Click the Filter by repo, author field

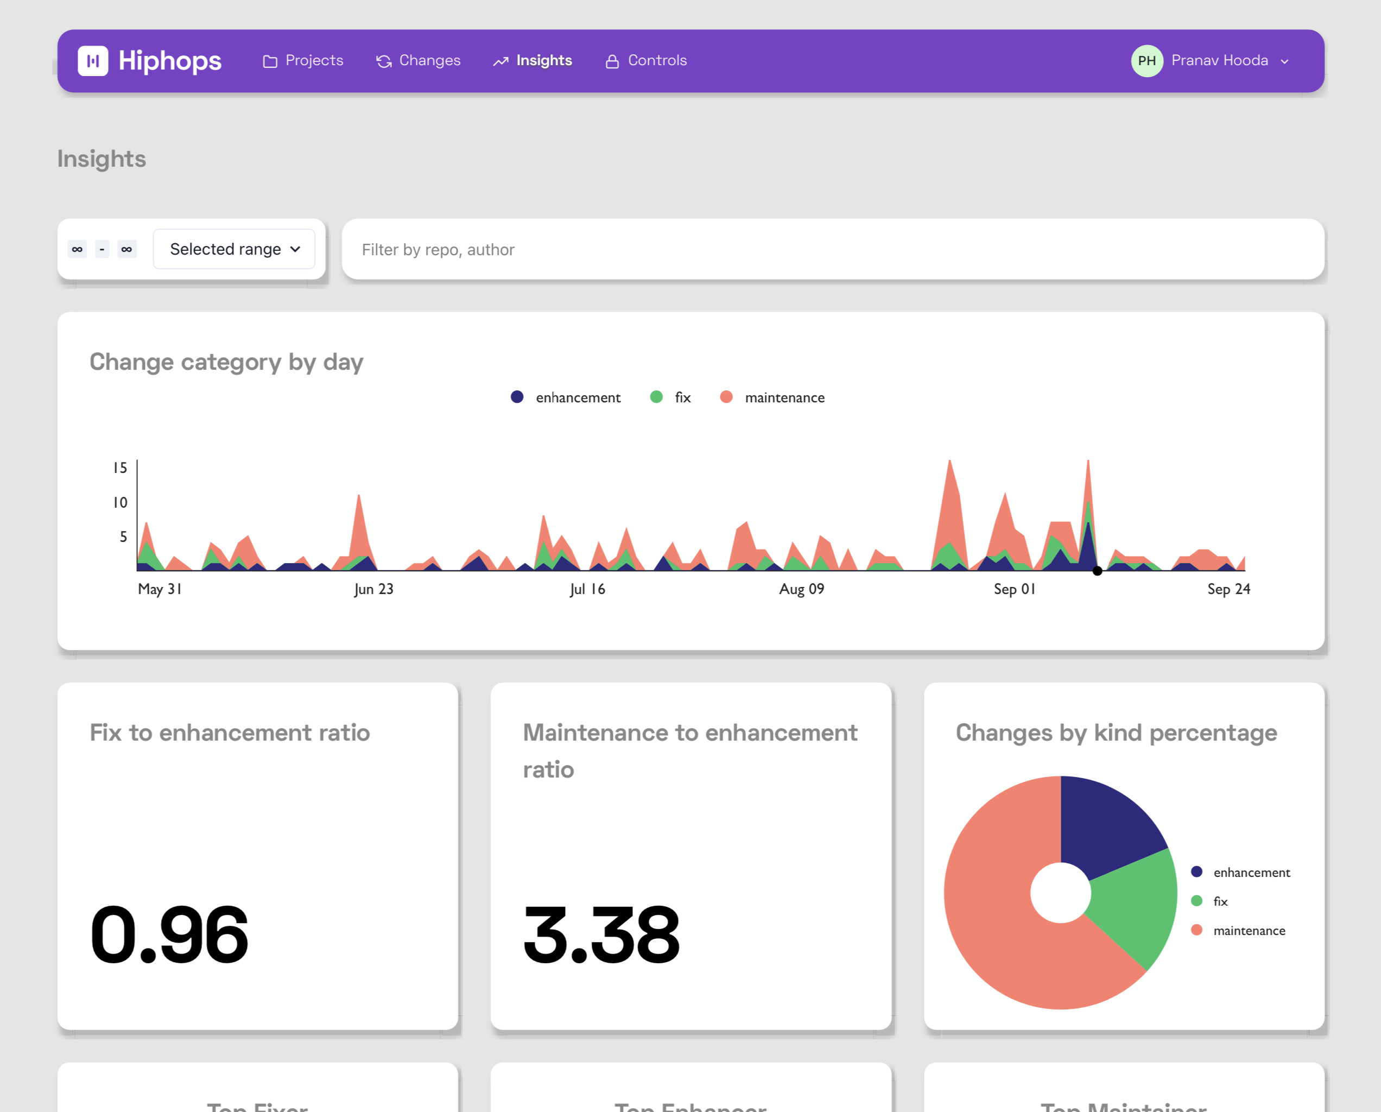tap(833, 249)
